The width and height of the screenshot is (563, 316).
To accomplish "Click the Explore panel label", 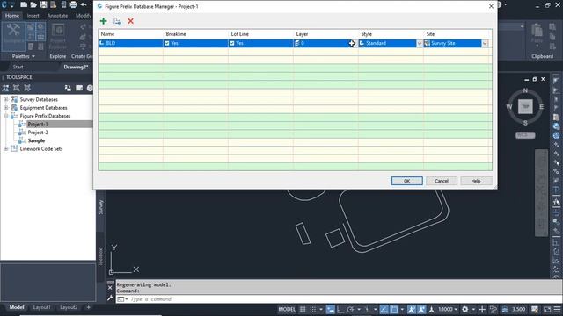I will click(x=58, y=56).
